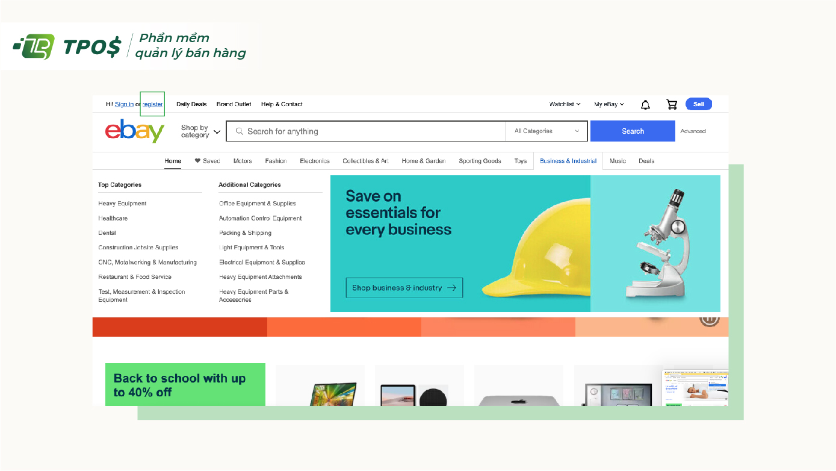Screen dimensions: 836x471
Task: Open Healthcare category
Action: pyautogui.click(x=113, y=218)
